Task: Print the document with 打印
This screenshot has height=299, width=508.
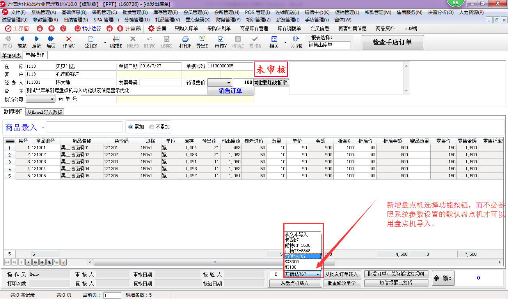Action: point(185,42)
